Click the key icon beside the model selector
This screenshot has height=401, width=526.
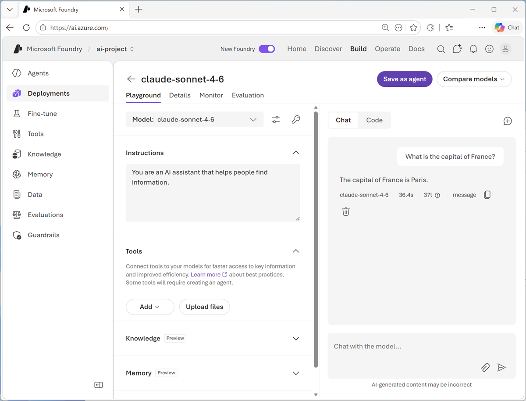pyautogui.click(x=296, y=119)
